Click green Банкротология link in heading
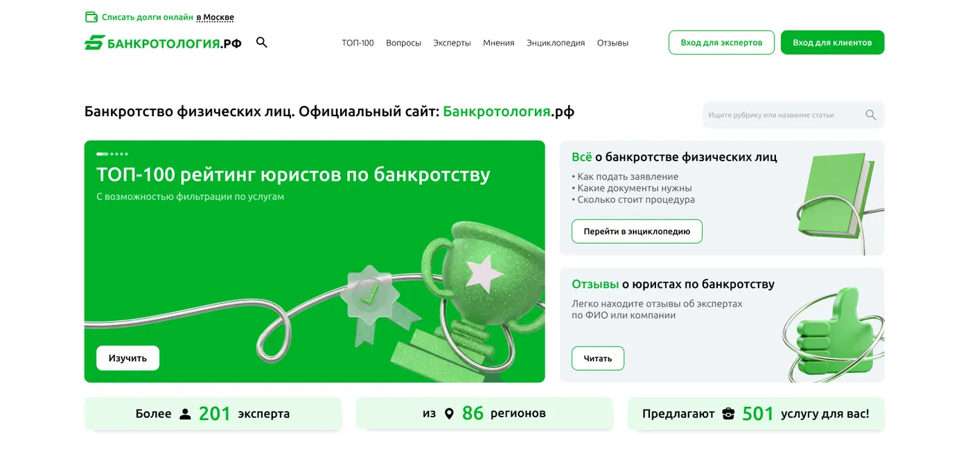970x474 pixels. (497, 111)
